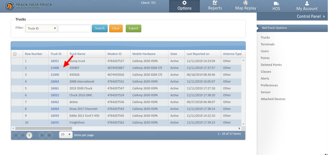Screen dimensions: 328x155
Task: Toggle the select-all checkbox in table header
Action: pos(15,54)
